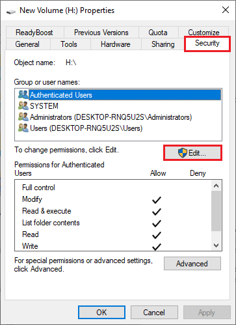The image size is (236, 325).
Task: Click the permissions list scroll down arrow
Action: point(216,246)
